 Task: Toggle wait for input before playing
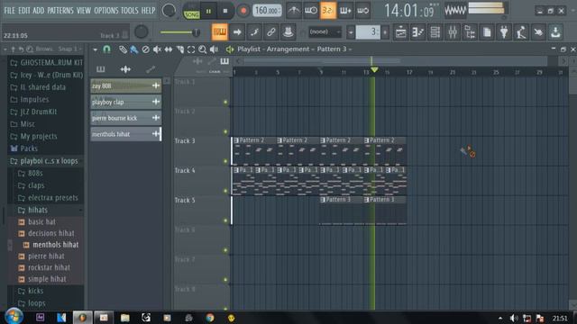click(310, 11)
